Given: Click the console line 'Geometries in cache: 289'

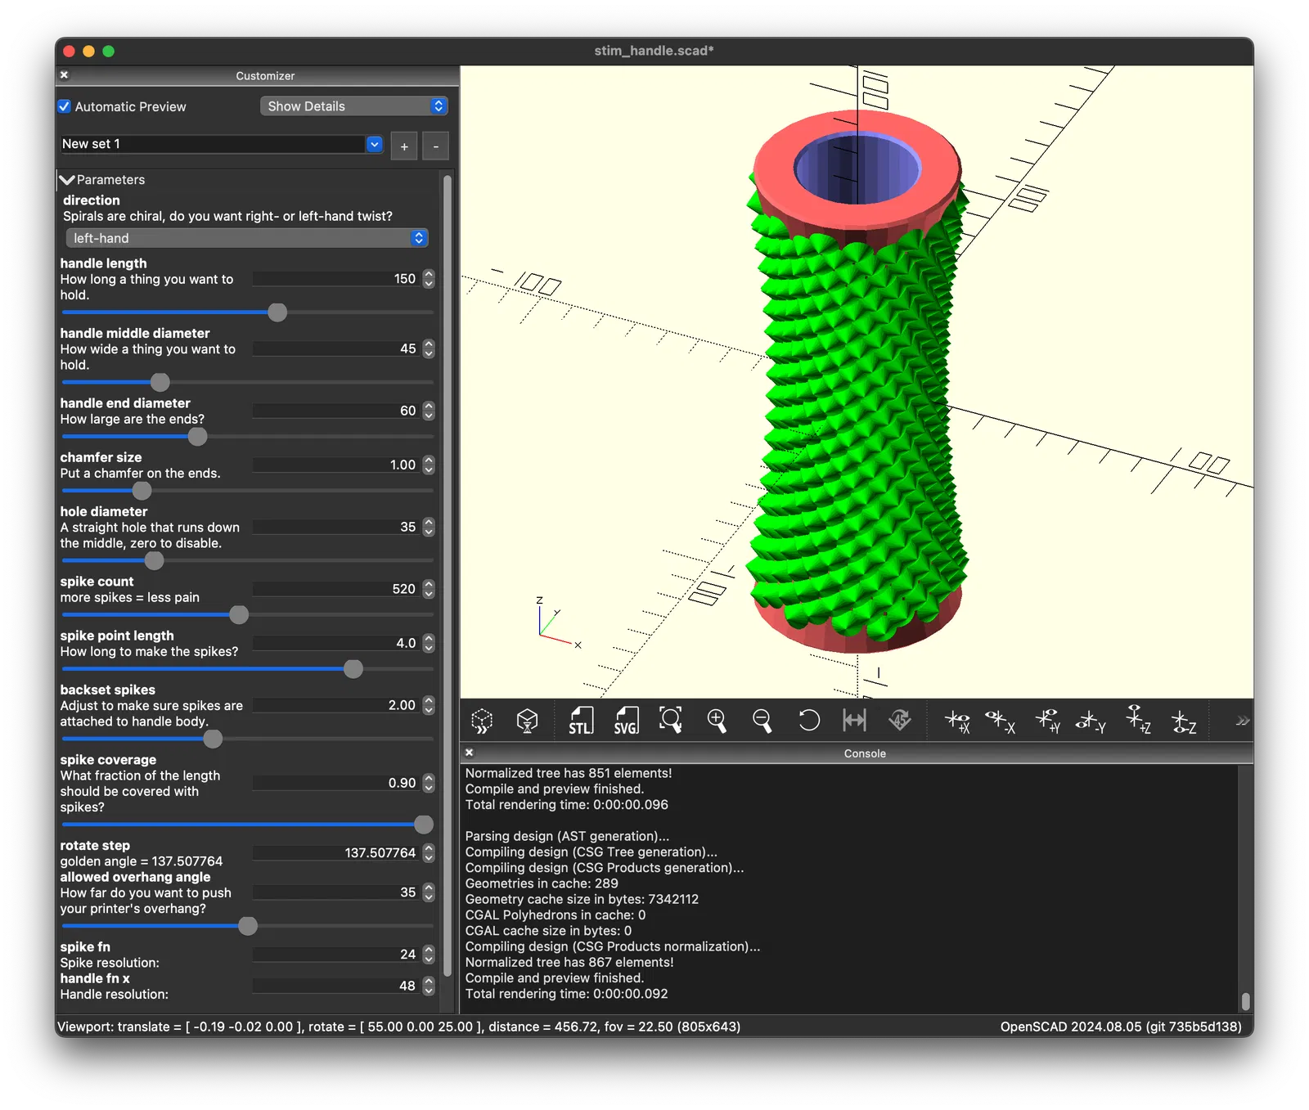Looking at the screenshot, I should point(542,883).
